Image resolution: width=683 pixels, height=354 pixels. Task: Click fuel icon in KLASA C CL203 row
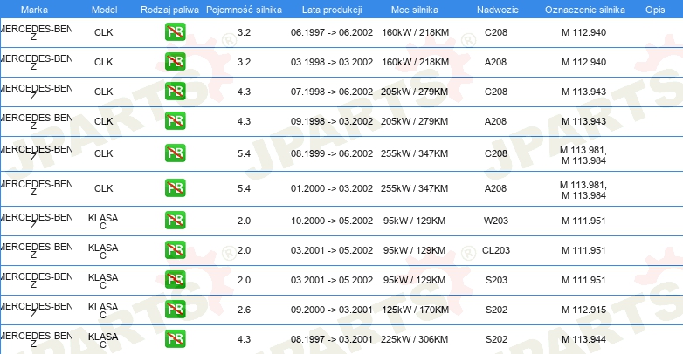pos(175,249)
